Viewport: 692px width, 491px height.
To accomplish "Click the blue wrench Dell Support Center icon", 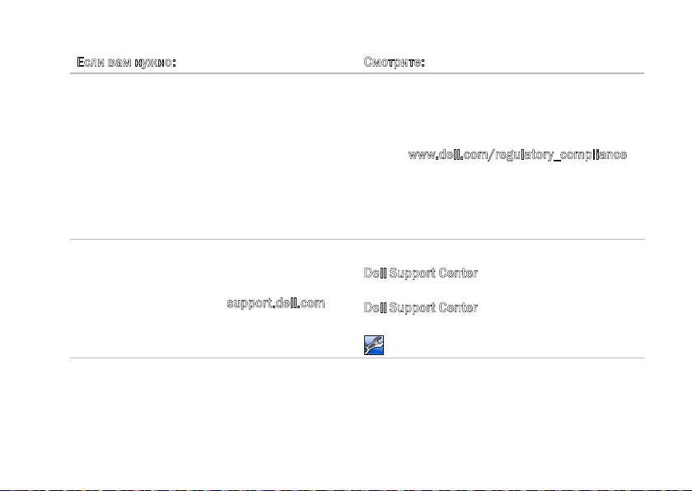I will 374,345.
